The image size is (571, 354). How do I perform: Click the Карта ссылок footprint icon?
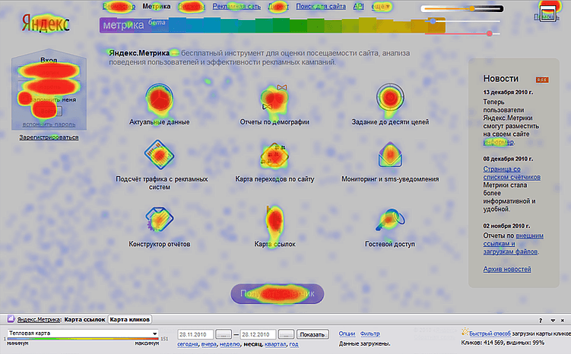(x=274, y=220)
